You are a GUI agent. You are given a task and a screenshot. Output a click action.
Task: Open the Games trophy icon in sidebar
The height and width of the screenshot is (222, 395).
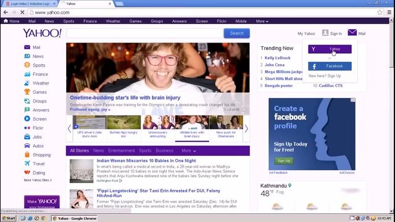[x=27, y=92]
